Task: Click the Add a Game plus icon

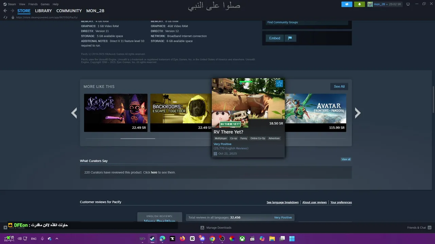Action: coord(5,227)
